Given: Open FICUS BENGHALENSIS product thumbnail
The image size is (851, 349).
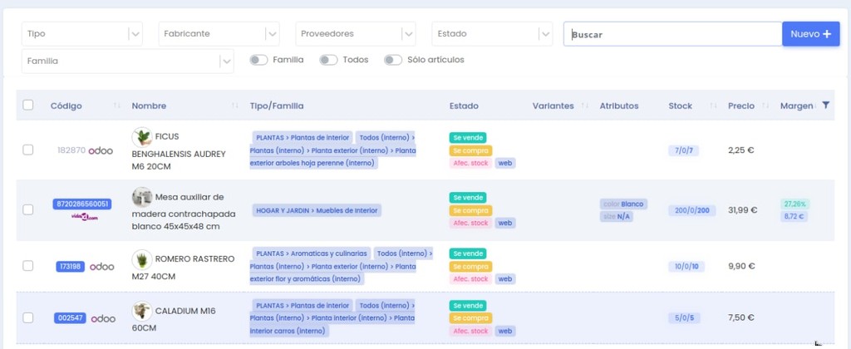Looking at the screenshot, I should (x=142, y=137).
